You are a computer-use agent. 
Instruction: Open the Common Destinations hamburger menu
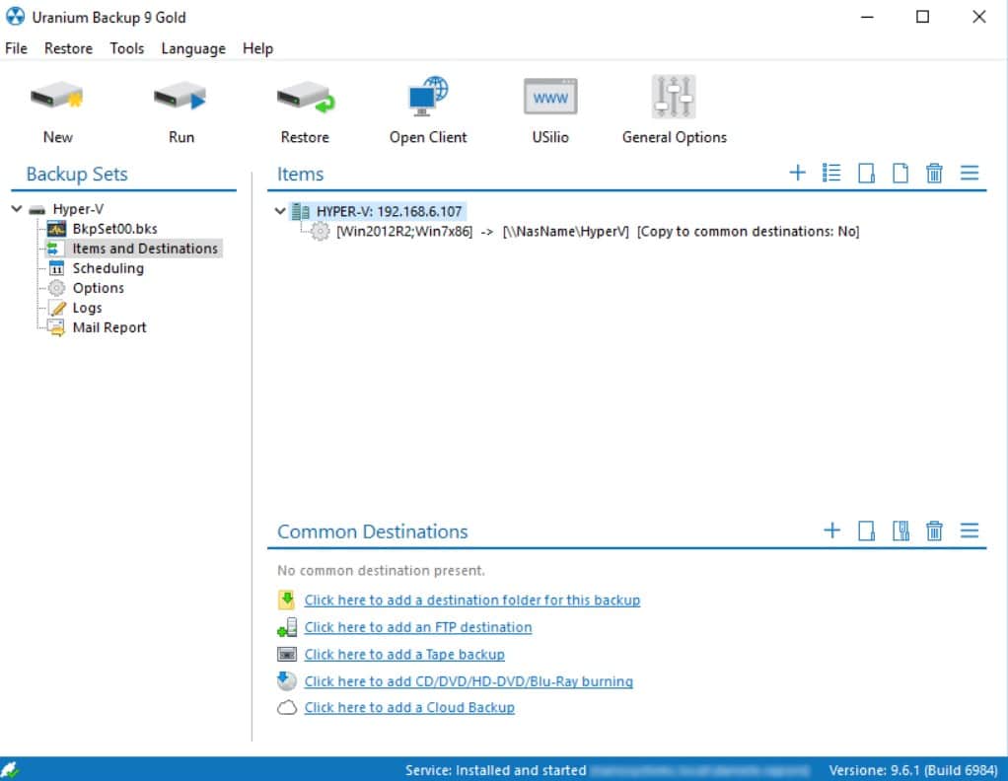[970, 531]
